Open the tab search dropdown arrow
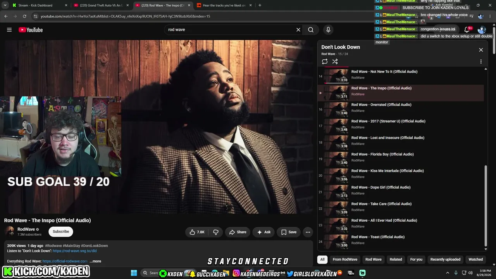The image size is (496, 279). 5,5
